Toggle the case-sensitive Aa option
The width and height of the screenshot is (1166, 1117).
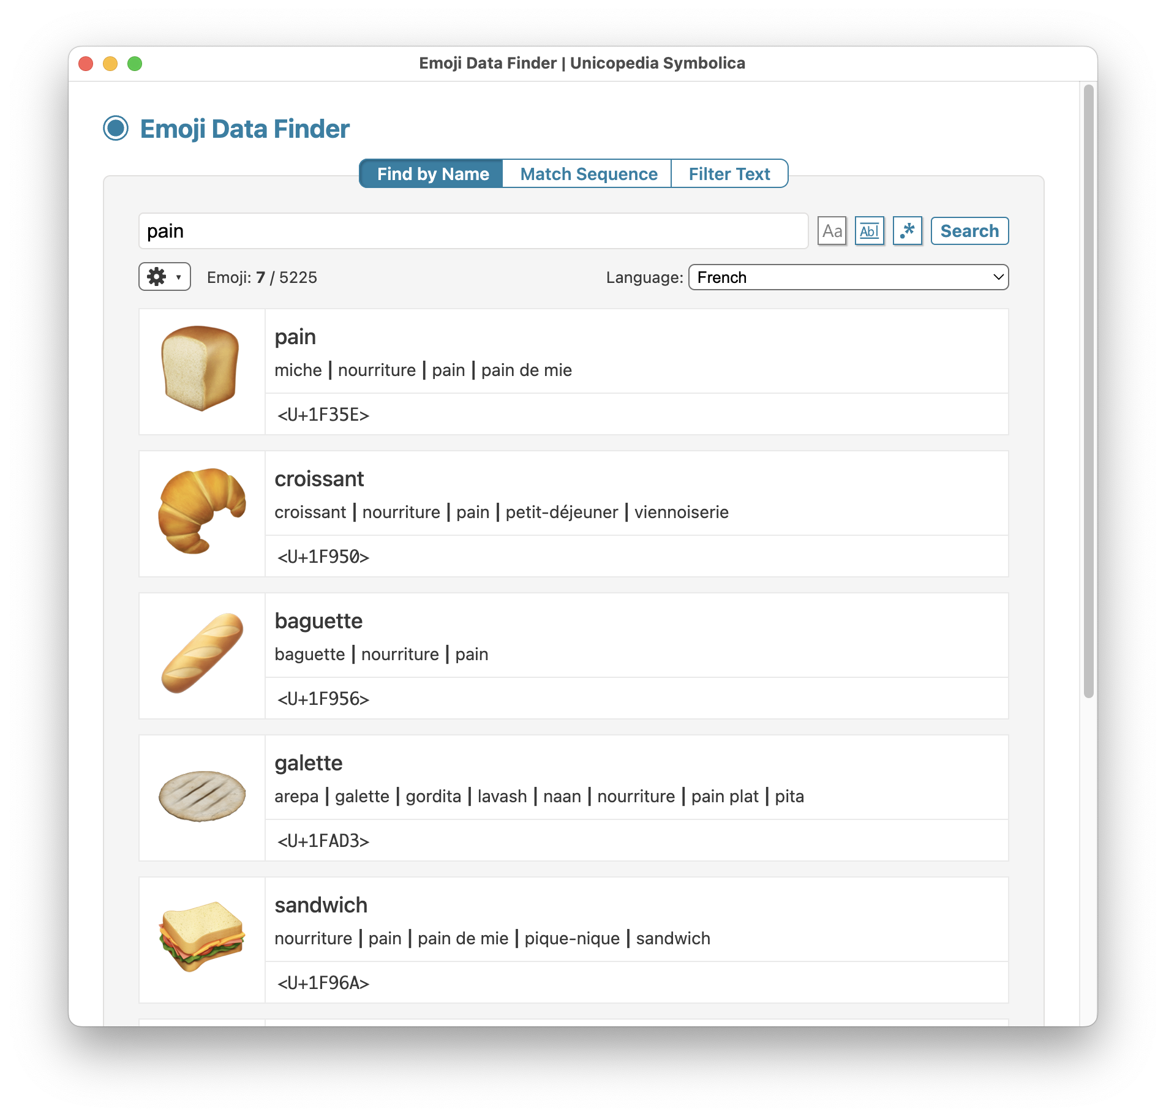(832, 231)
